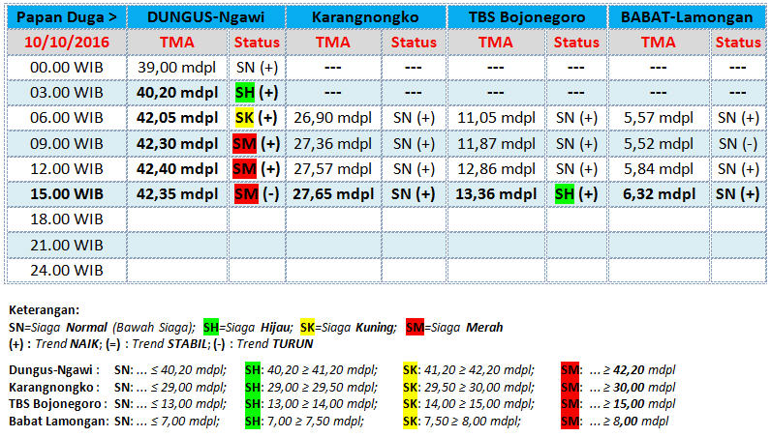771x437 pixels.
Task: Click the 24.00 WIB row label
Action: 67,269
